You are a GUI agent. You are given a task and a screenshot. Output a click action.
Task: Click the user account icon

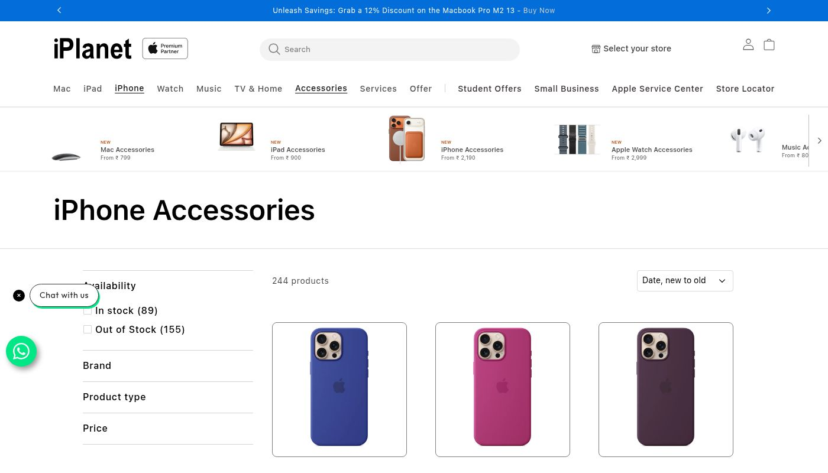(x=748, y=45)
